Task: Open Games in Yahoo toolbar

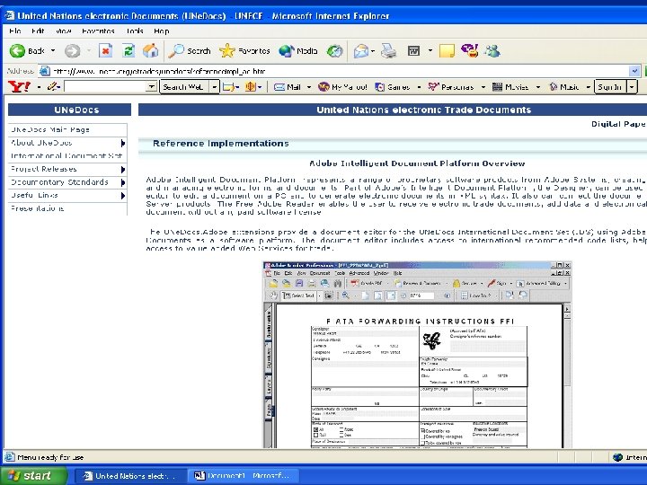Action: [393, 87]
